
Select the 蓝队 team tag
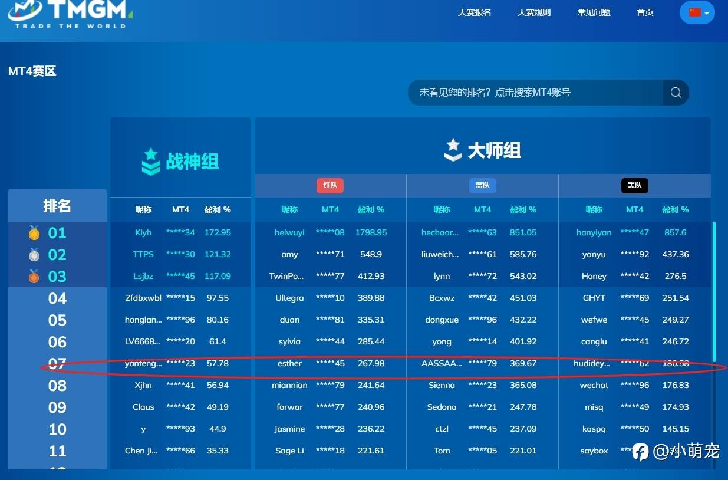point(483,185)
